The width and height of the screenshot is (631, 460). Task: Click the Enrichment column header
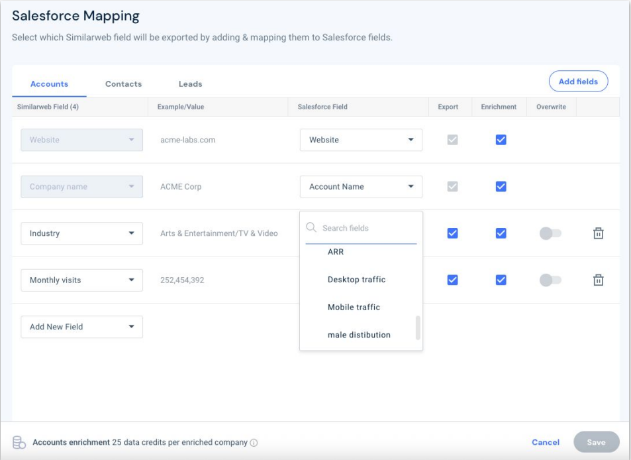[x=499, y=107]
